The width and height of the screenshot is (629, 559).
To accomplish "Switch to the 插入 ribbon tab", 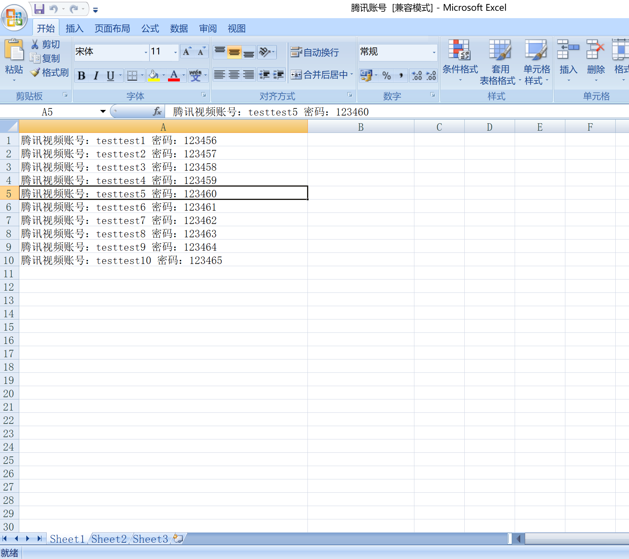I will click(74, 29).
